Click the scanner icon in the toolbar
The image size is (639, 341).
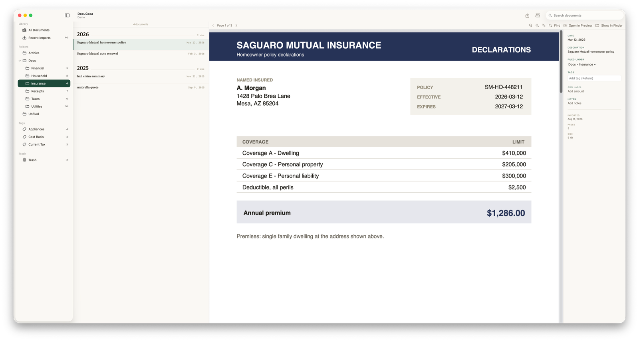(x=538, y=16)
